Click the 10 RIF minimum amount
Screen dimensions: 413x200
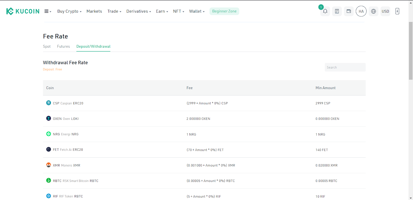pos(320,196)
